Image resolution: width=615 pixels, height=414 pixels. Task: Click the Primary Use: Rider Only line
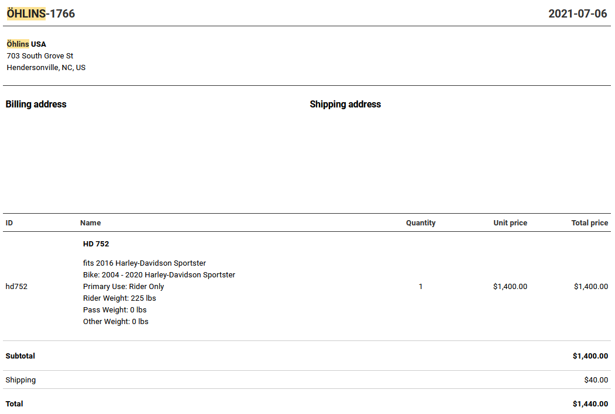[123, 287]
